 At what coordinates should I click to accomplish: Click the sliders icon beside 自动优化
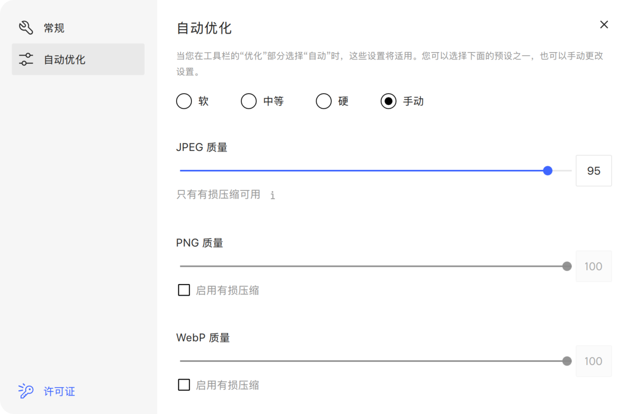click(x=26, y=59)
